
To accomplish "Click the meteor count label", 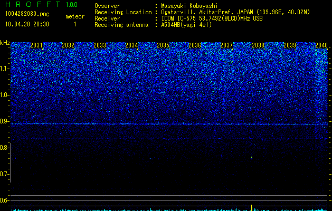I will [x=75, y=16].
